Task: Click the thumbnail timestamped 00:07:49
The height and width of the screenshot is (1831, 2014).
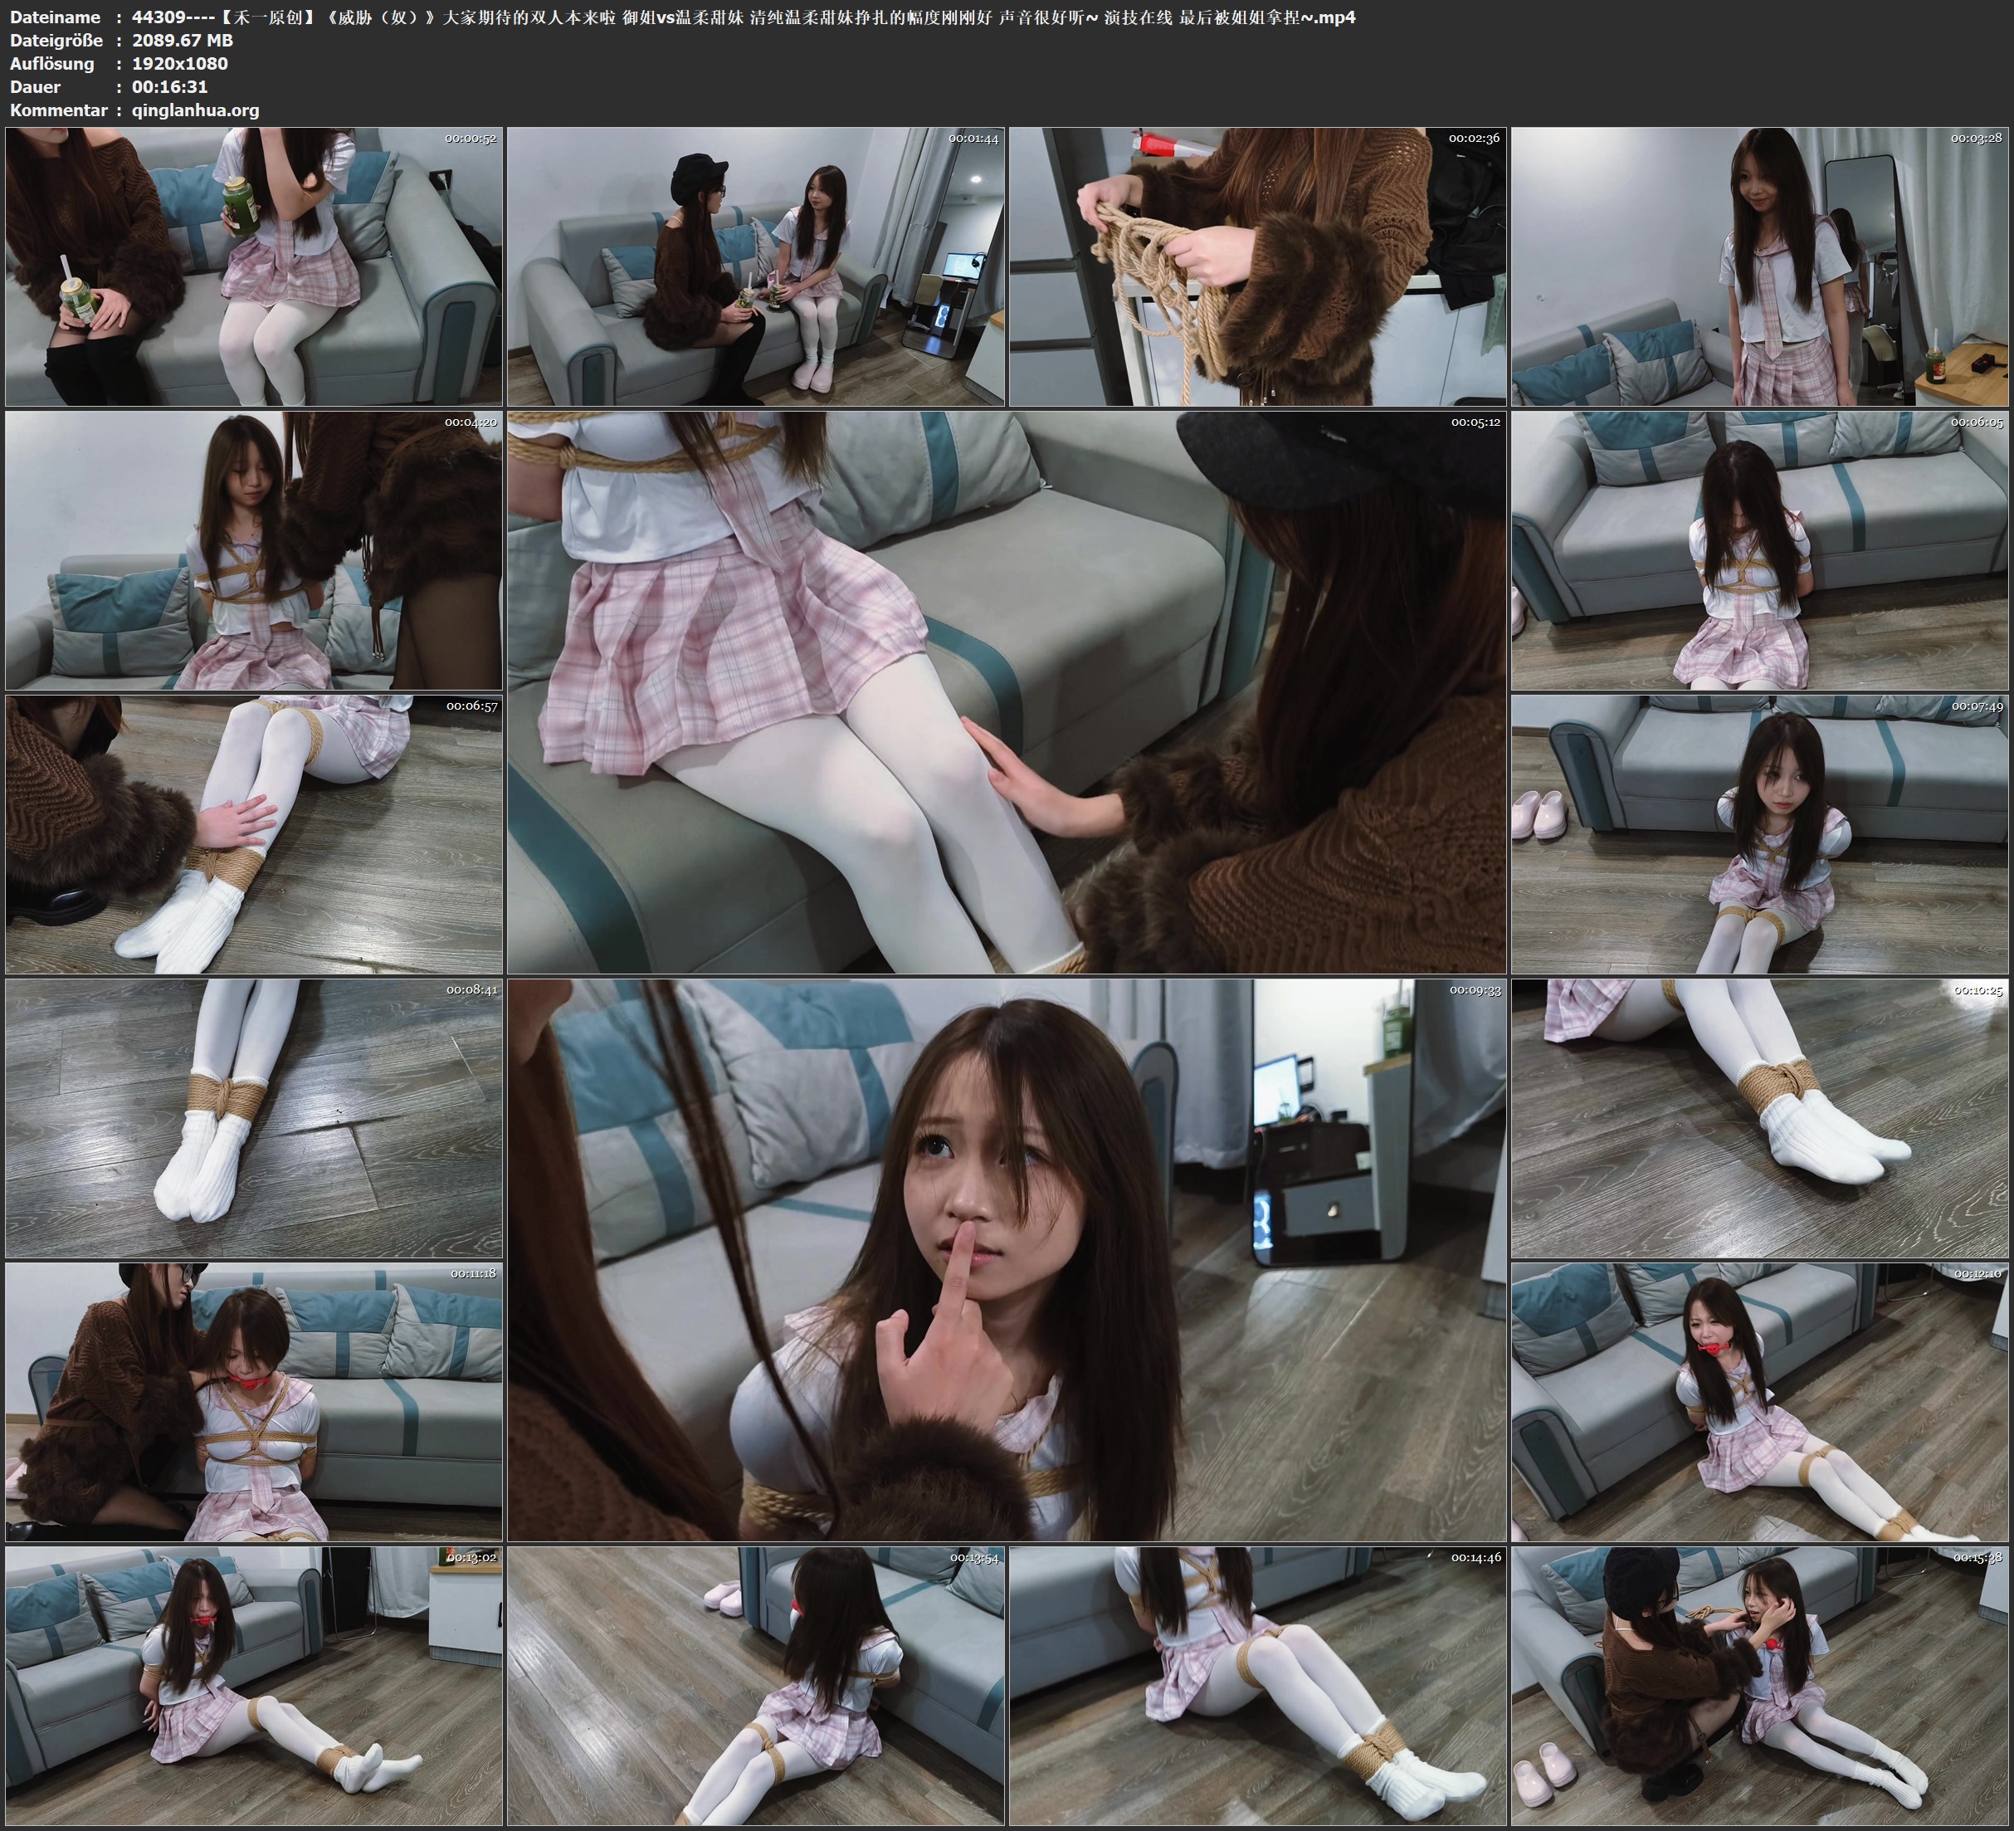Action: coord(1759,833)
